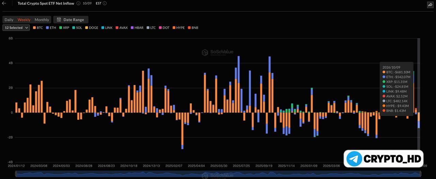Click tooltip row BTC: -$681.10M

396,72
